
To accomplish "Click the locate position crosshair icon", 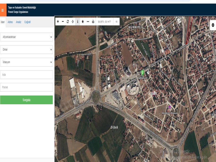I will tap(73, 21).
